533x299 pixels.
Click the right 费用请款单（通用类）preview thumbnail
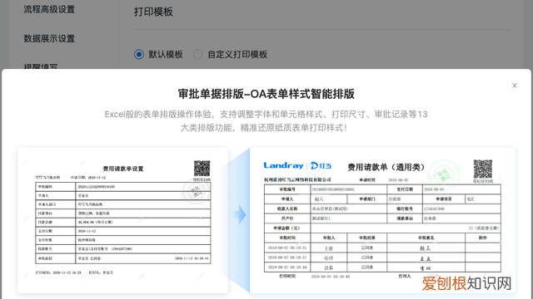pos(382,220)
